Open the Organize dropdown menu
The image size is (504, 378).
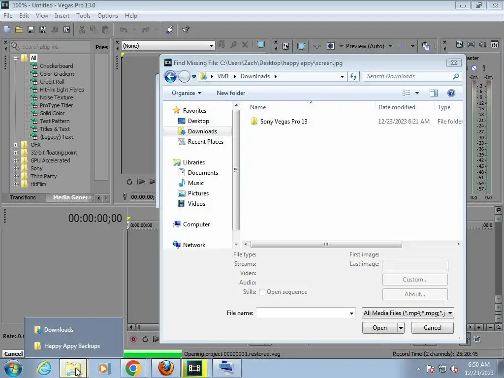[x=187, y=93]
